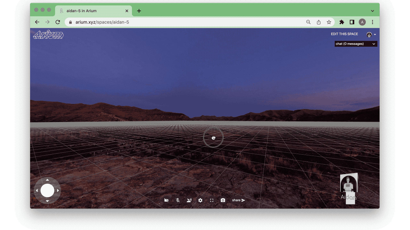Expand the chat (0 messages) dropdown
Image resolution: width=410 pixels, height=230 pixels.
pyautogui.click(x=356, y=44)
